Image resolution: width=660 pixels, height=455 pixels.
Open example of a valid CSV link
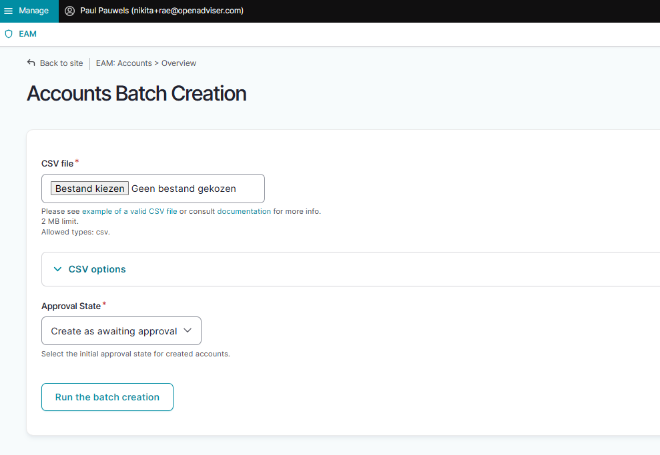[x=129, y=211]
